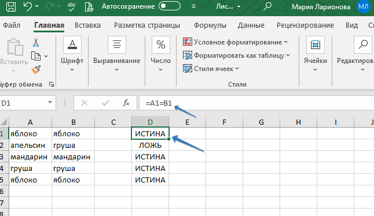This screenshot has height=216, width=374.
Task: Open the Customize Quick Access Toolbar arrow
Action: [x=194, y=6]
